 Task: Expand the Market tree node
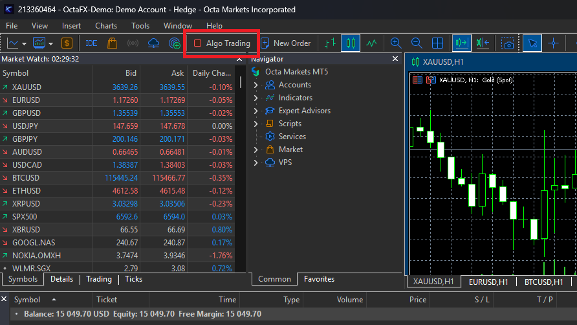(x=256, y=150)
